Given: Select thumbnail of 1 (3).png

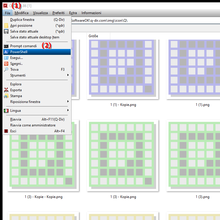Looking at the screenshot, I should [193, 155].
